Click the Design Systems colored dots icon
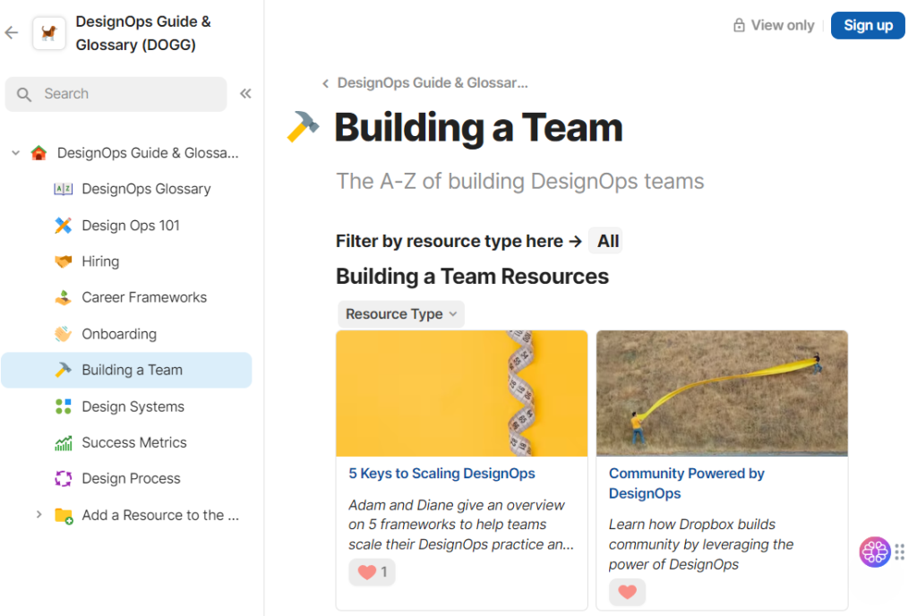Screen dimensions: 917x616 63,406
